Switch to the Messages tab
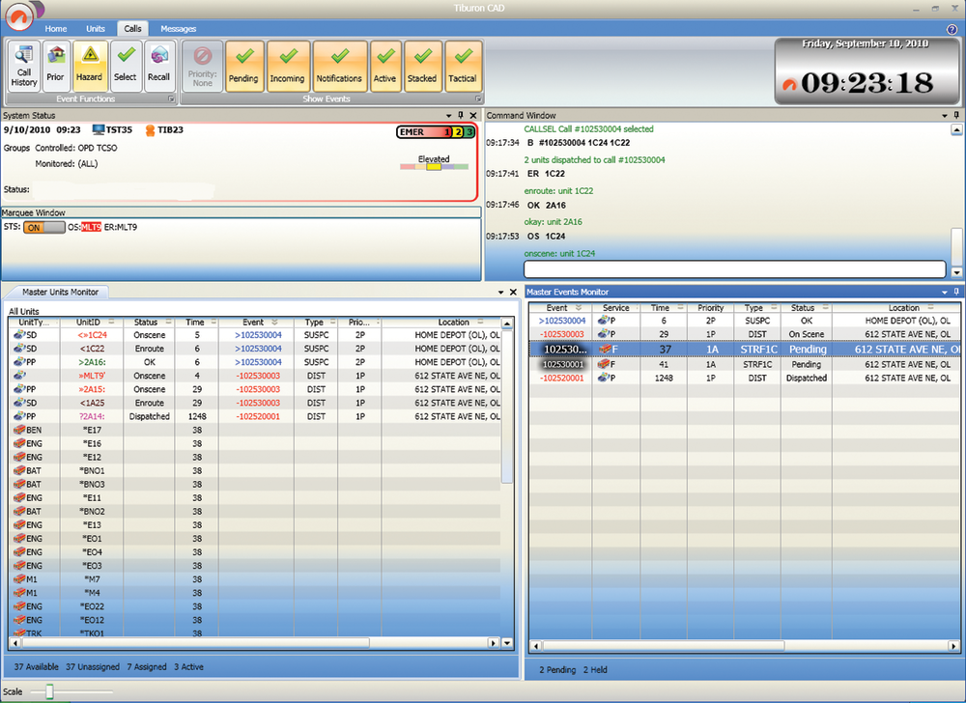This screenshot has height=703, width=966. 178,28
